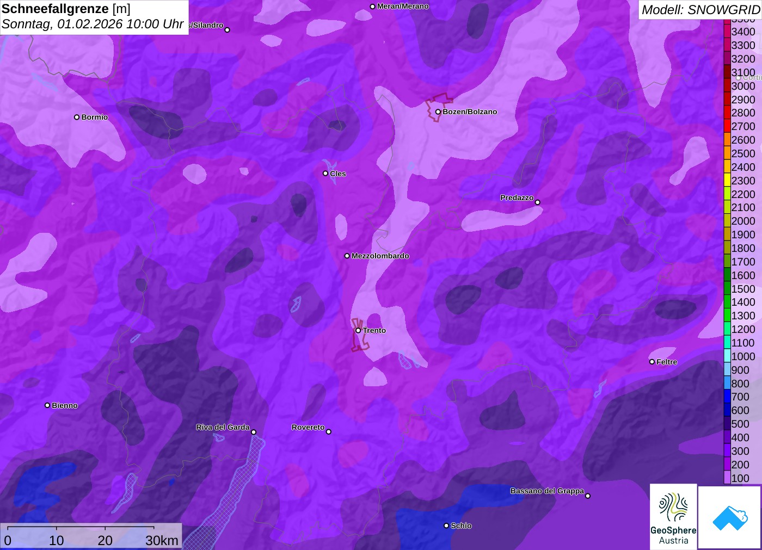Screen dimensions: 762x550
Task: Select the 2700 m red legend swatch
Action: [x=727, y=126]
